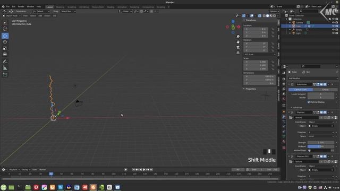Select the Select Box tool in left toolbar

point(5,23)
